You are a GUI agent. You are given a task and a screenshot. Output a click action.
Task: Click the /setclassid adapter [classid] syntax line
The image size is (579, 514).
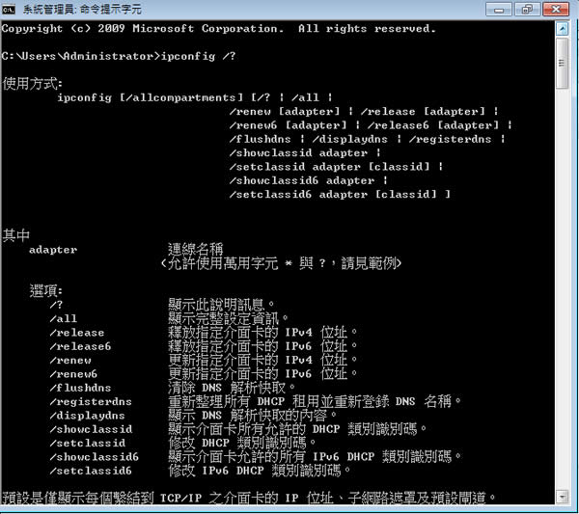[336, 167]
